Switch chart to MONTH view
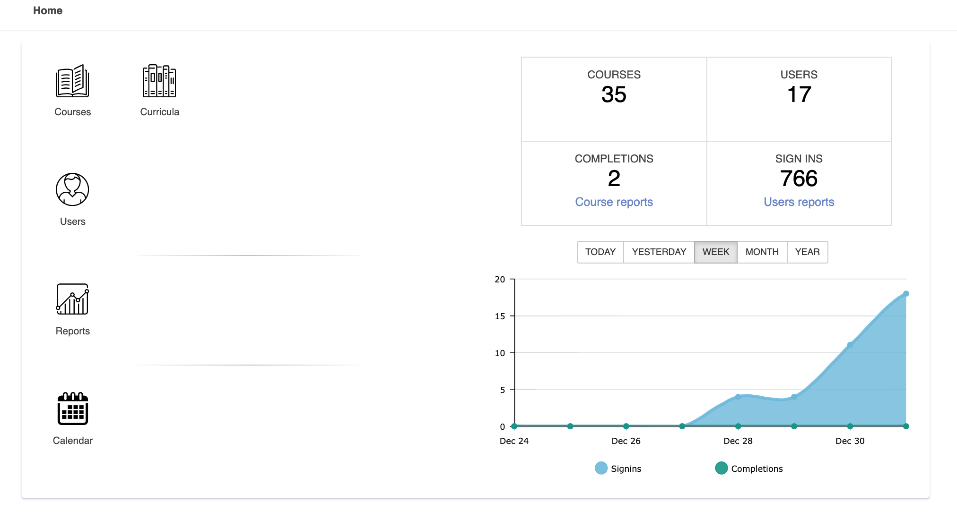 point(762,252)
